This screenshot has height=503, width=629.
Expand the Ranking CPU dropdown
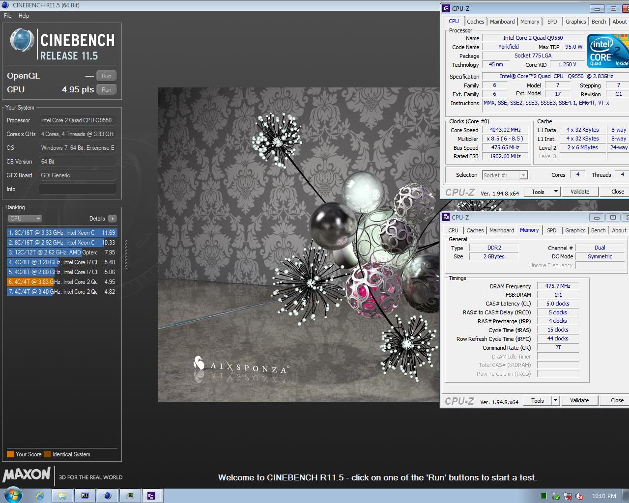click(25, 219)
